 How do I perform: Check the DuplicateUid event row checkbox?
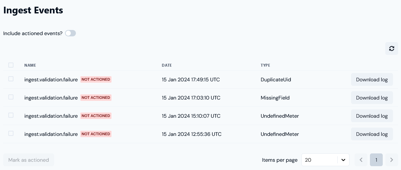point(11,79)
